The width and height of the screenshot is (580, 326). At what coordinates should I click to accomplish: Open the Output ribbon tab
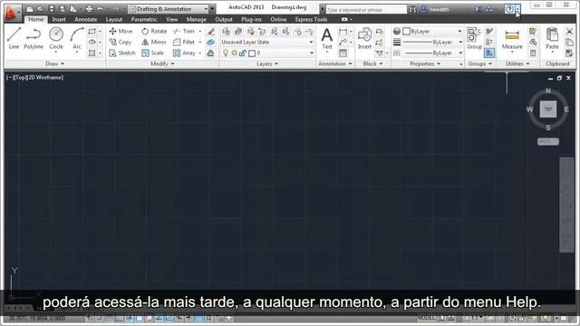point(224,19)
